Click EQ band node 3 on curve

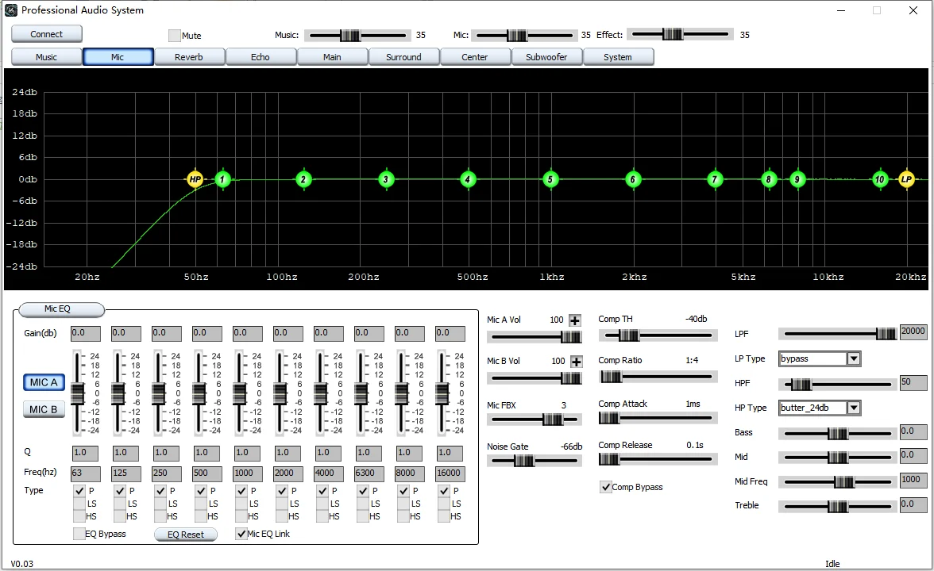tap(386, 180)
